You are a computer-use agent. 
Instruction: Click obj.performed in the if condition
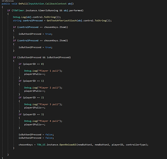coord(73,10)
